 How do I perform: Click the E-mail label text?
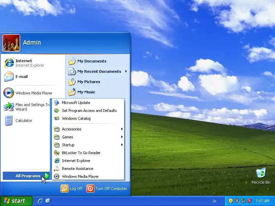coord(22,77)
